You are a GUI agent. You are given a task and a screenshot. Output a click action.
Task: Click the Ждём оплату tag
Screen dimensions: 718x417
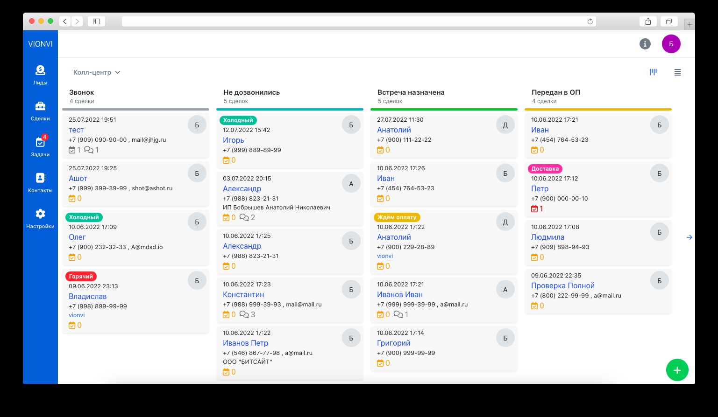397,217
